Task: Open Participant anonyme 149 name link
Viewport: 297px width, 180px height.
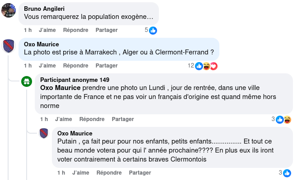Action: pyautogui.click(x=74, y=80)
